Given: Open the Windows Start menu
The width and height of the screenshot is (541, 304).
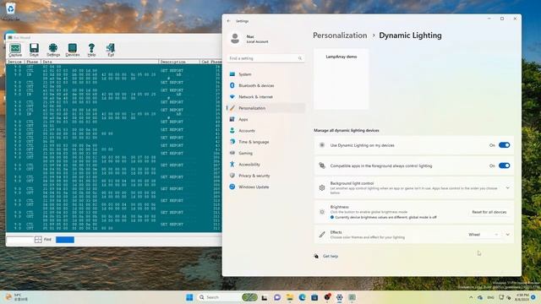Looking at the screenshot, I should (x=189, y=297).
